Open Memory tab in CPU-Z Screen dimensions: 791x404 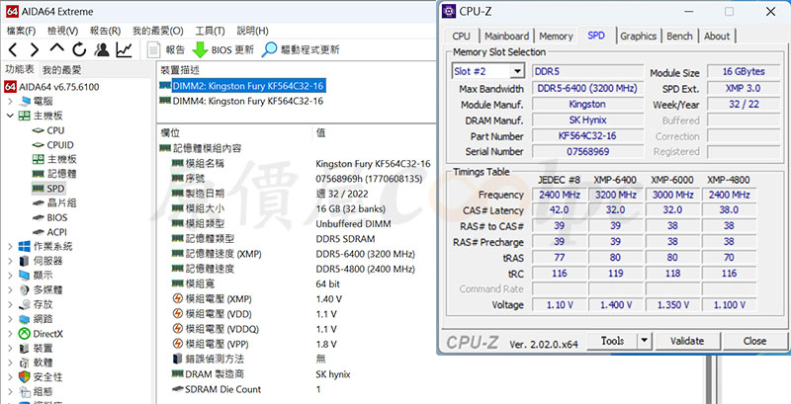pos(556,37)
